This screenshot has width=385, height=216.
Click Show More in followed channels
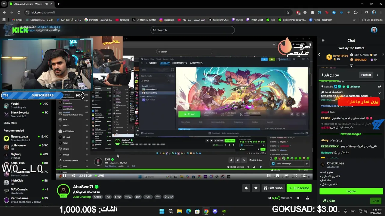point(10,123)
